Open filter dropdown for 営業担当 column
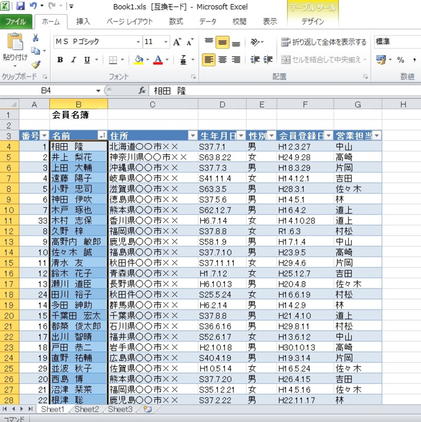The height and width of the screenshot is (422, 421). pyautogui.click(x=377, y=136)
